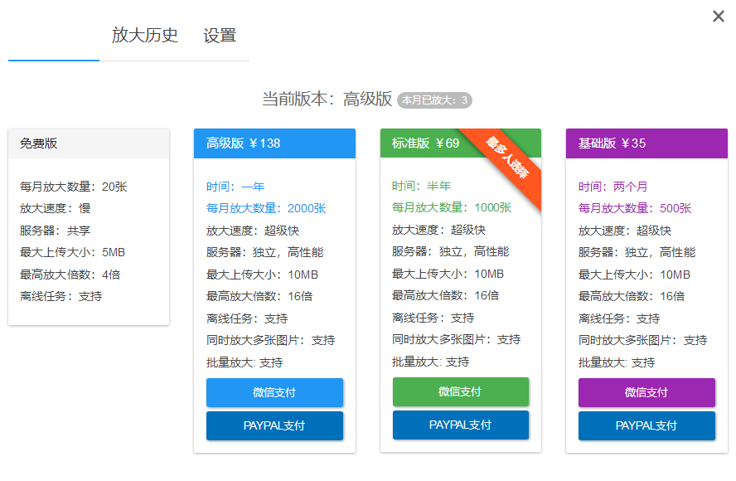Close the pricing dialog with the X
The height and width of the screenshot is (481, 736).
[718, 17]
